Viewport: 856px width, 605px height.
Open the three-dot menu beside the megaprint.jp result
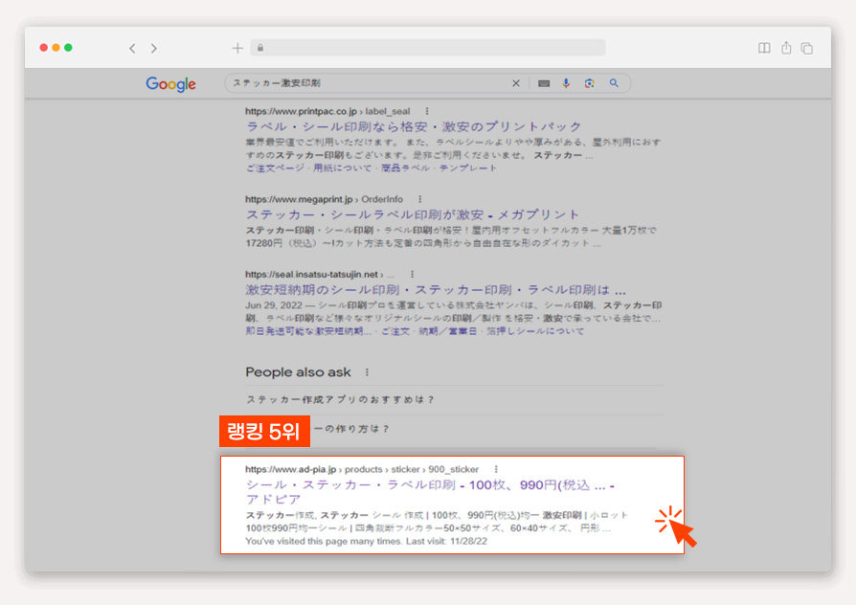click(x=419, y=199)
